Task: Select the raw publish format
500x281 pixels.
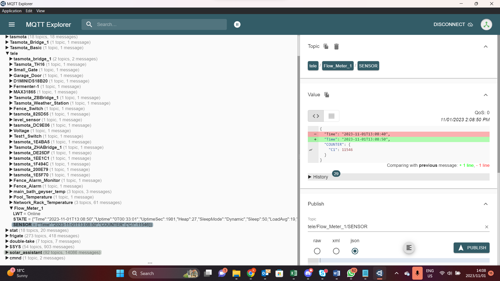Action: (317, 251)
